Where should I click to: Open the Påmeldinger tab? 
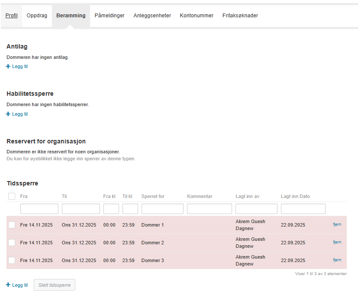[x=110, y=16]
